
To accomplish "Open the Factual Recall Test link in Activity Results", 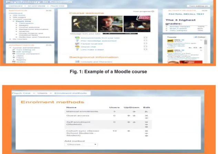I will pyautogui.click(x=186, y=14).
